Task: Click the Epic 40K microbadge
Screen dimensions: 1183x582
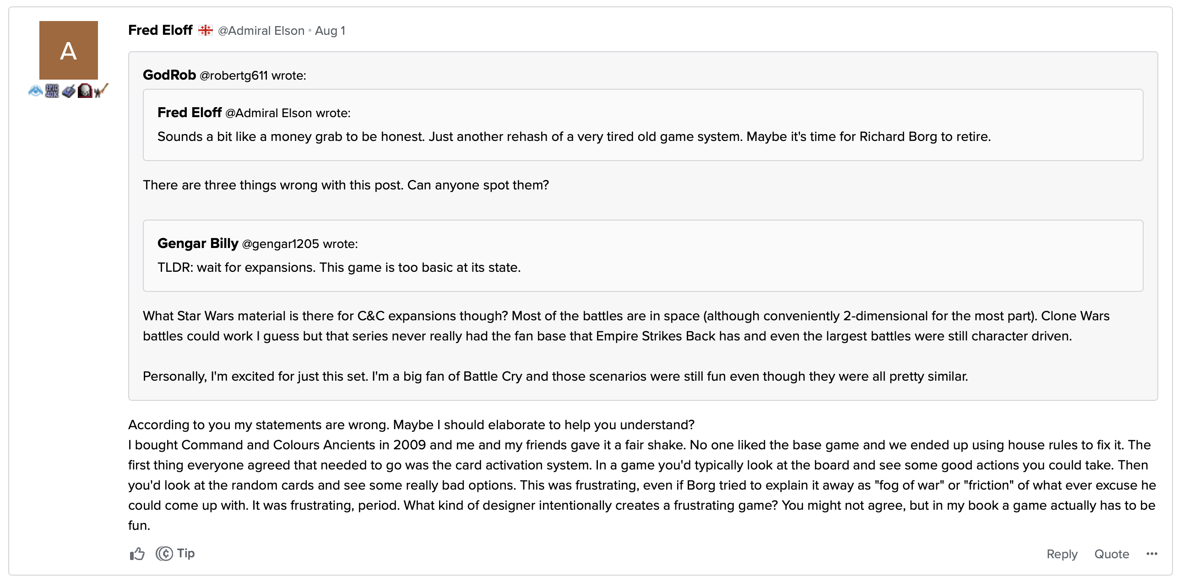Action: click(x=52, y=91)
